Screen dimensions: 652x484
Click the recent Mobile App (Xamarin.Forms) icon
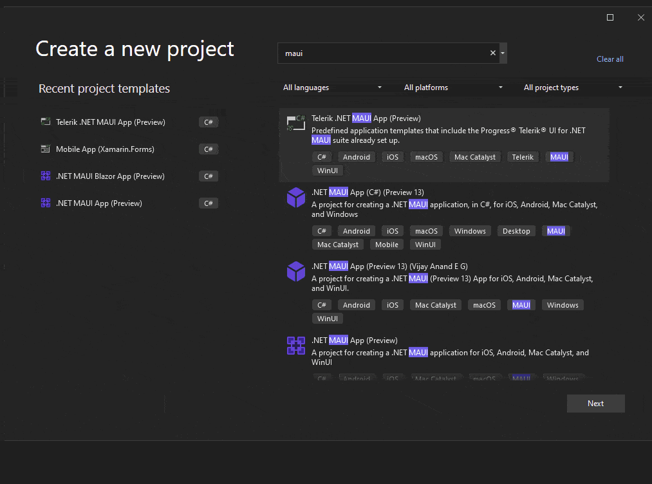46,149
